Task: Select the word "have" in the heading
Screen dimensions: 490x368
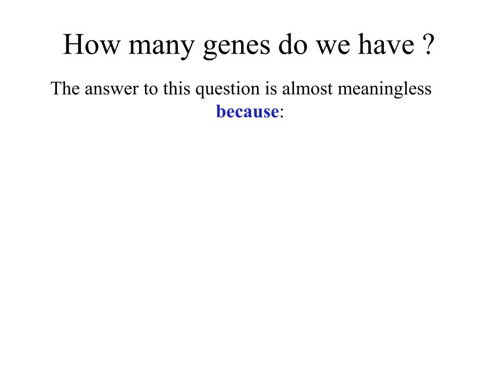Action: (386, 44)
